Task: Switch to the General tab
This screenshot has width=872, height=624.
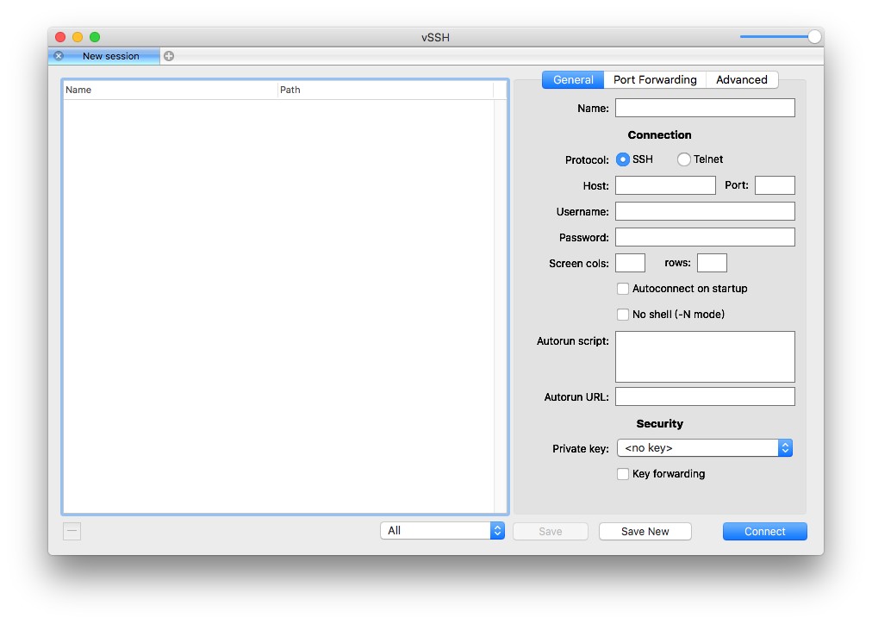Action: tap(573, 79)
